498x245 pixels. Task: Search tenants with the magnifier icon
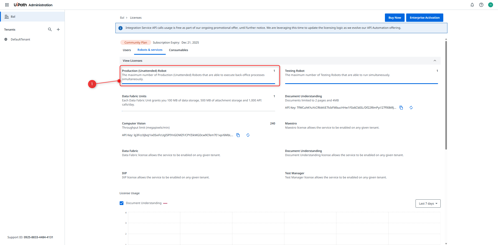pyautogui.click(x=50, y=30)
